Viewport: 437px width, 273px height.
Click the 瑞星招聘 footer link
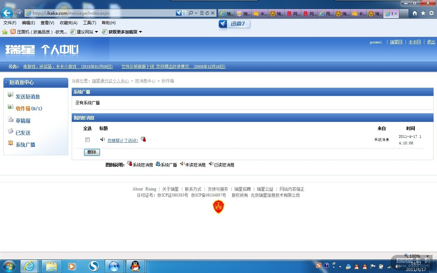pos(243,189)
